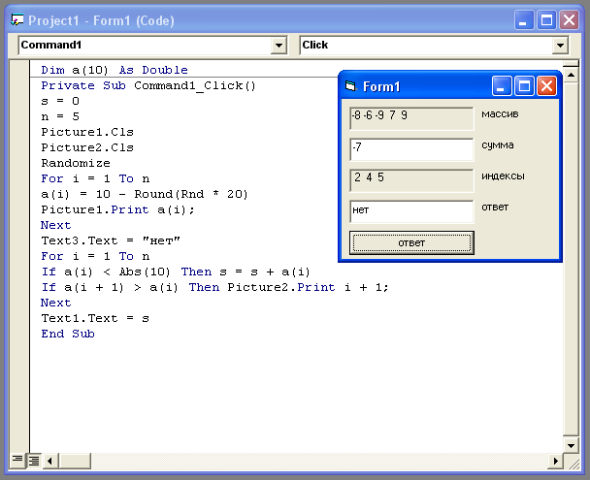
Task: Close the Form1 window
Action: click(546, 86)
